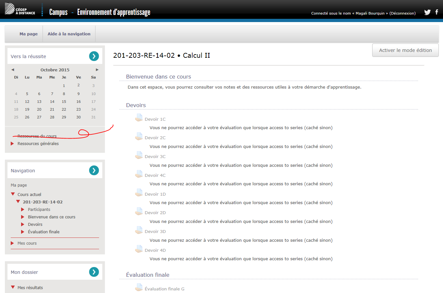Open the Facebook icon link
This screenshot has height=293, width=443.
[437, 12]
